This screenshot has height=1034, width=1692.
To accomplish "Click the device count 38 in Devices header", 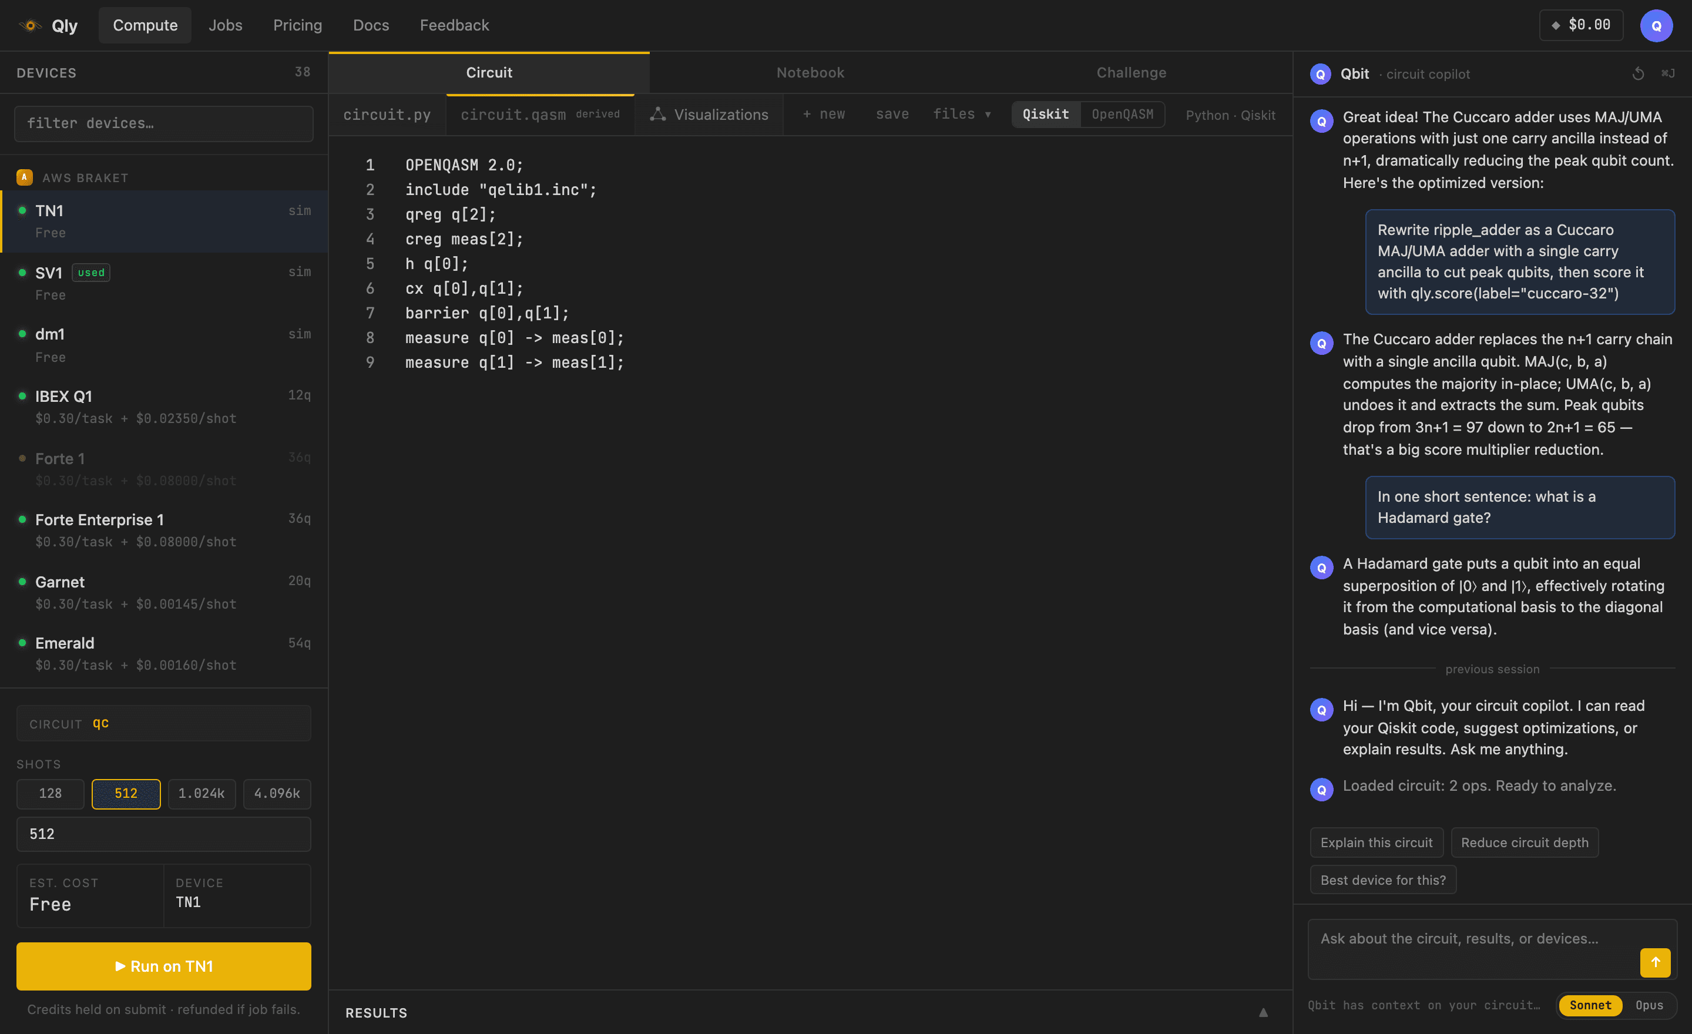I will (x=302, y=72).
